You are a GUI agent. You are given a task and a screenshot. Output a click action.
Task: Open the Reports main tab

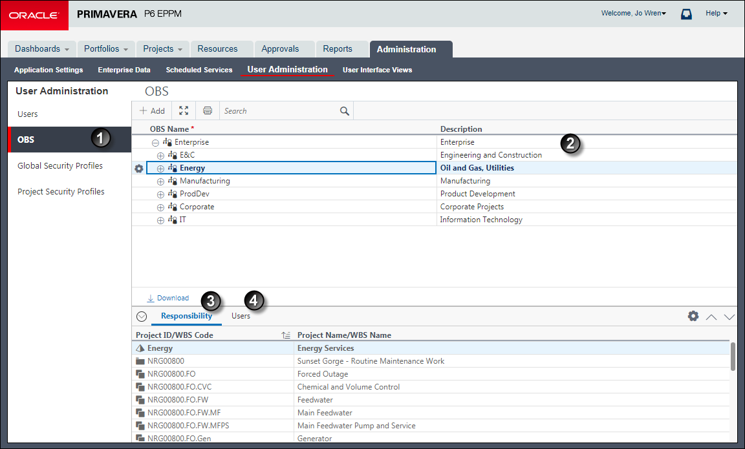click(338, 49)
